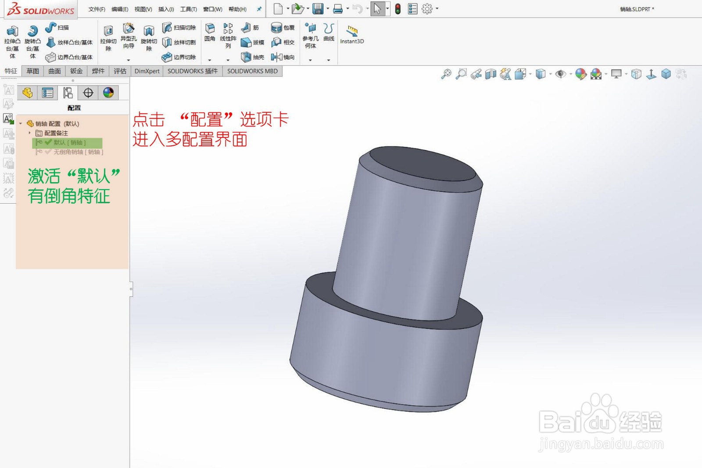
Task: Click the Swept Cut 扫描切除 tool
Action: (x=179, y=28)
